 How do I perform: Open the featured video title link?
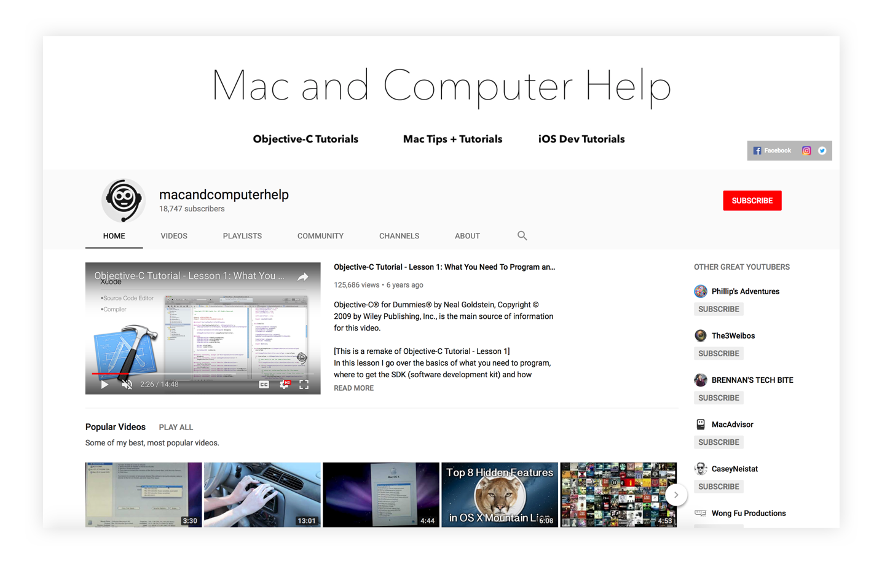point(444,267)
